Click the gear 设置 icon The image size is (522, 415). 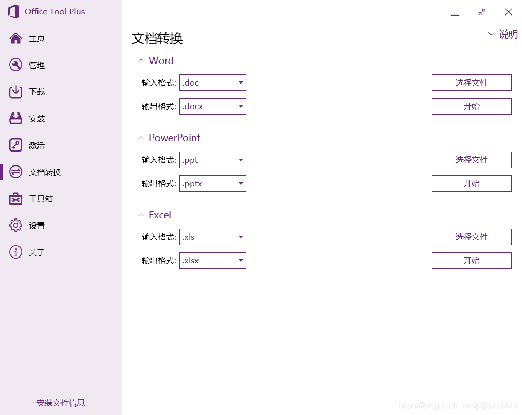[16, 225]
